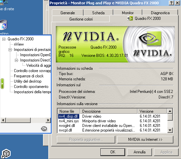The width and height of the screenshot is (181, 159).
Task: Click Miniporta driver video description
Action: 99,121
